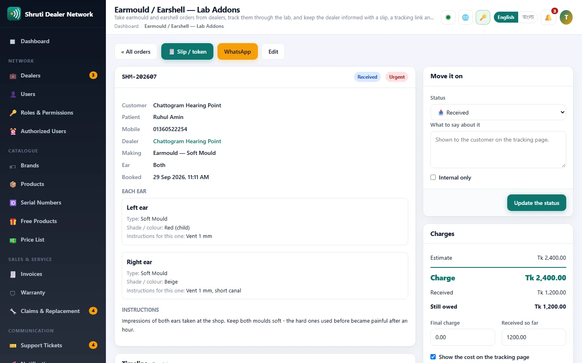Uncheck Show the cost on tracking page
This screenshot has height=363, width=582.
[433, 357]
